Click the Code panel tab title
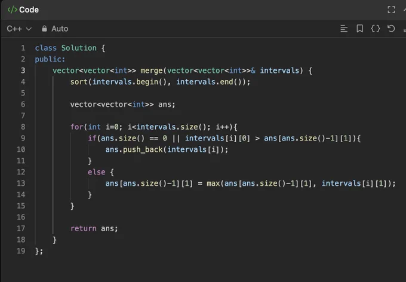The height and width of the screenshot is (282, 406). (29, 10)
